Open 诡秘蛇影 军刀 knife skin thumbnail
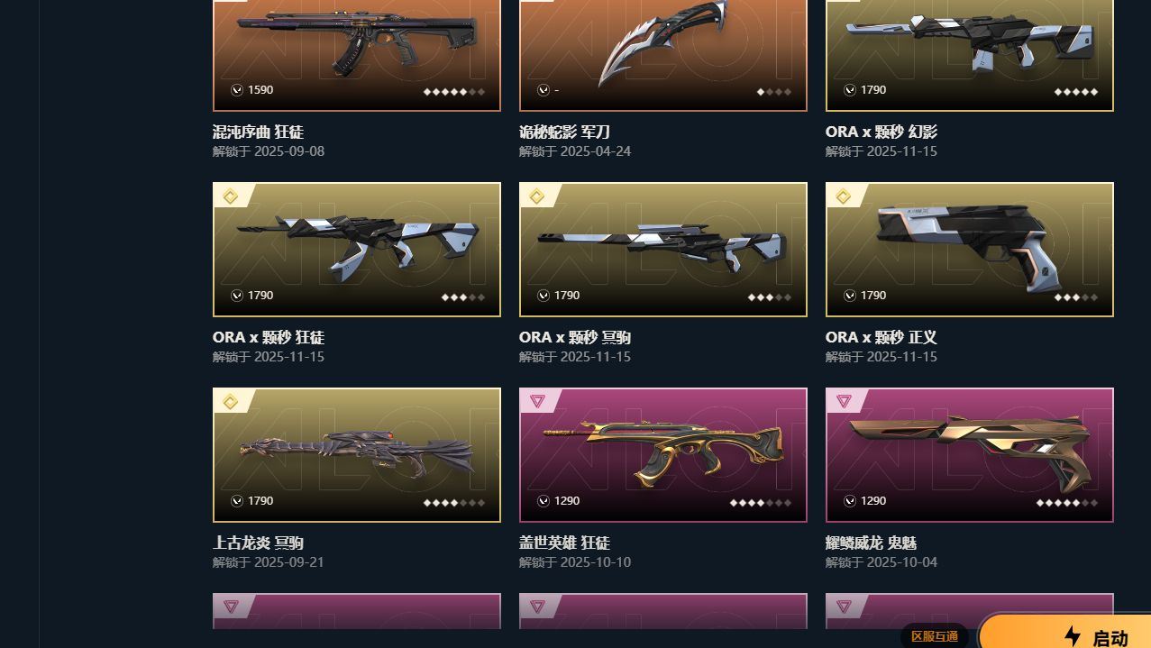Screen dimensions: 1151x648 click(x=663, y=54)
